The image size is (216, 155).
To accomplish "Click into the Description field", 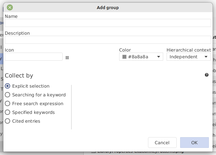I will click(x=108, y=40).
